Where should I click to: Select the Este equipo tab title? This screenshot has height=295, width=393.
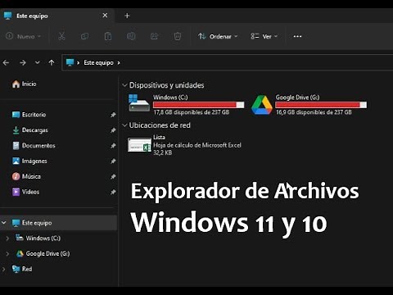click(32, 16)
